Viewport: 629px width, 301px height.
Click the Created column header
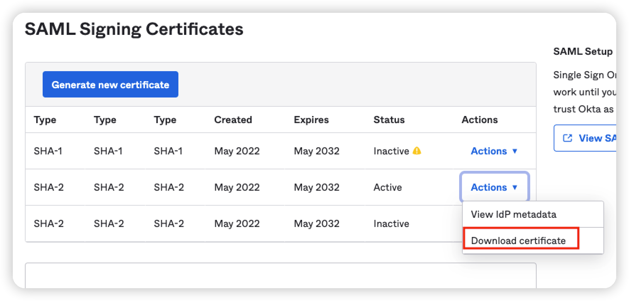click(233, 120)
